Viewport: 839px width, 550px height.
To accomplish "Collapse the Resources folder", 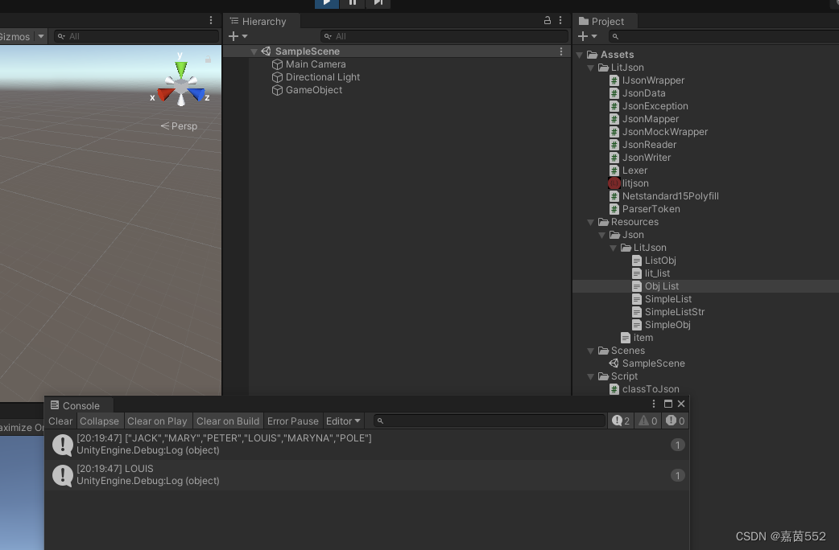I will coord(591,223).
